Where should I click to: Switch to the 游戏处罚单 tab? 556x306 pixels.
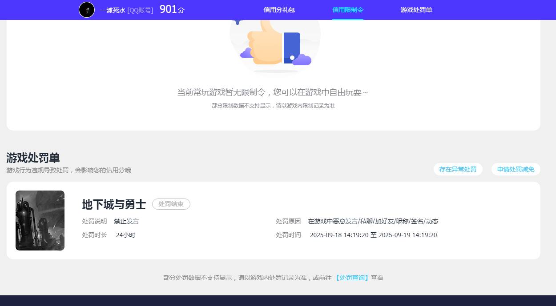pyautogui.click(x=415, y=9)
